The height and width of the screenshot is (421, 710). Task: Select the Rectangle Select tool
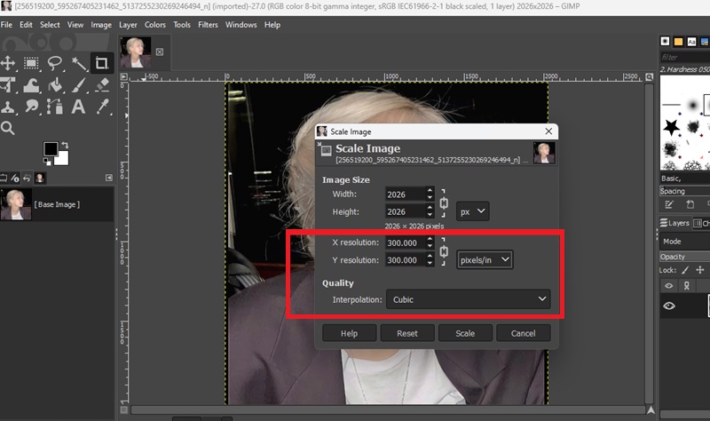[x=31, y=63]
